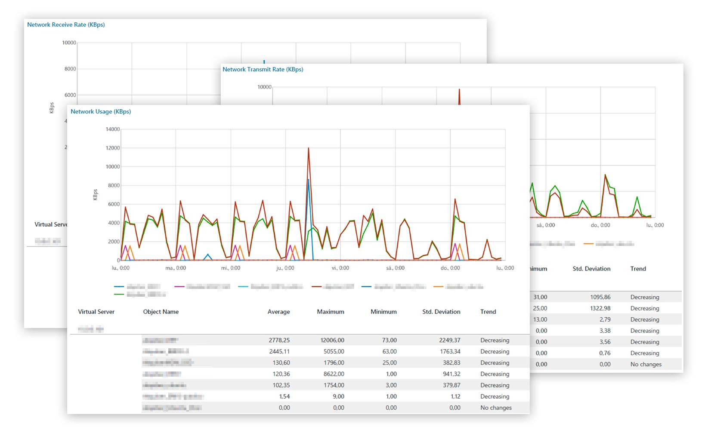Toggle the dark red legend swatch in Network Usage
Screen dimensions: 711x436
317,286
